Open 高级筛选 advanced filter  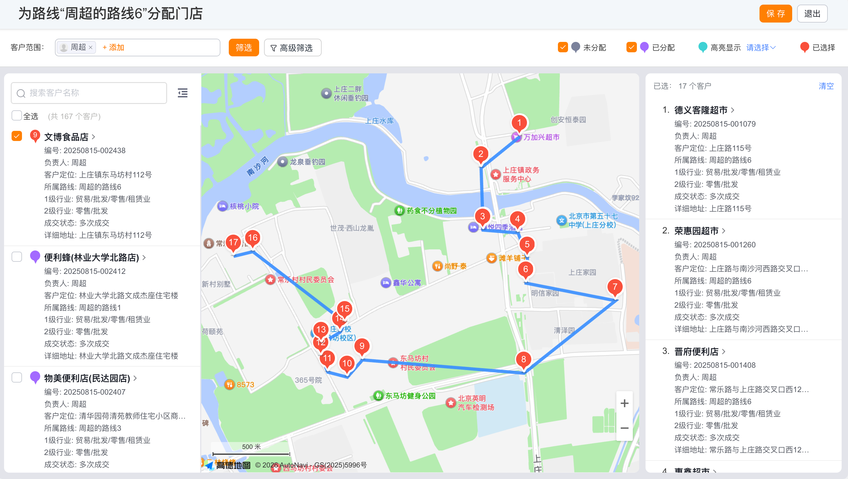[292, 48]
